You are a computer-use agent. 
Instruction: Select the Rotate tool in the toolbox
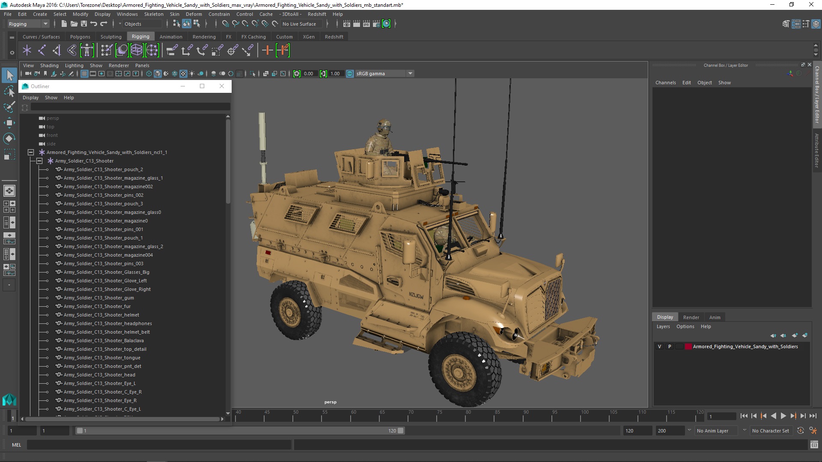[9, 139]
